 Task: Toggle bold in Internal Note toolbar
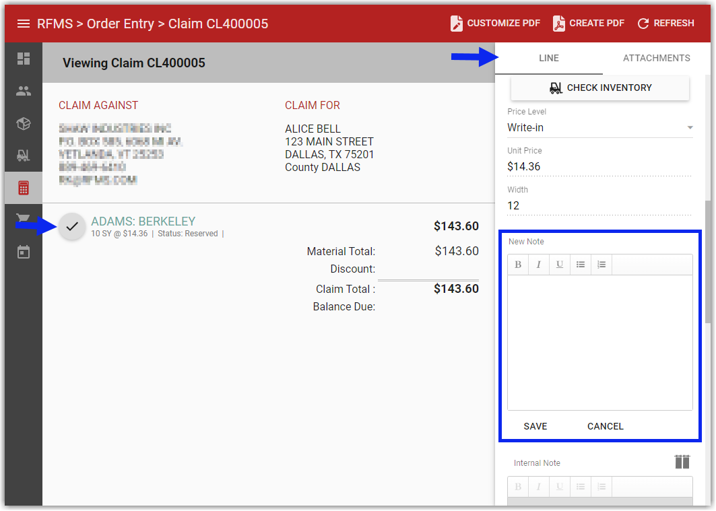click(x=518, y=487)
